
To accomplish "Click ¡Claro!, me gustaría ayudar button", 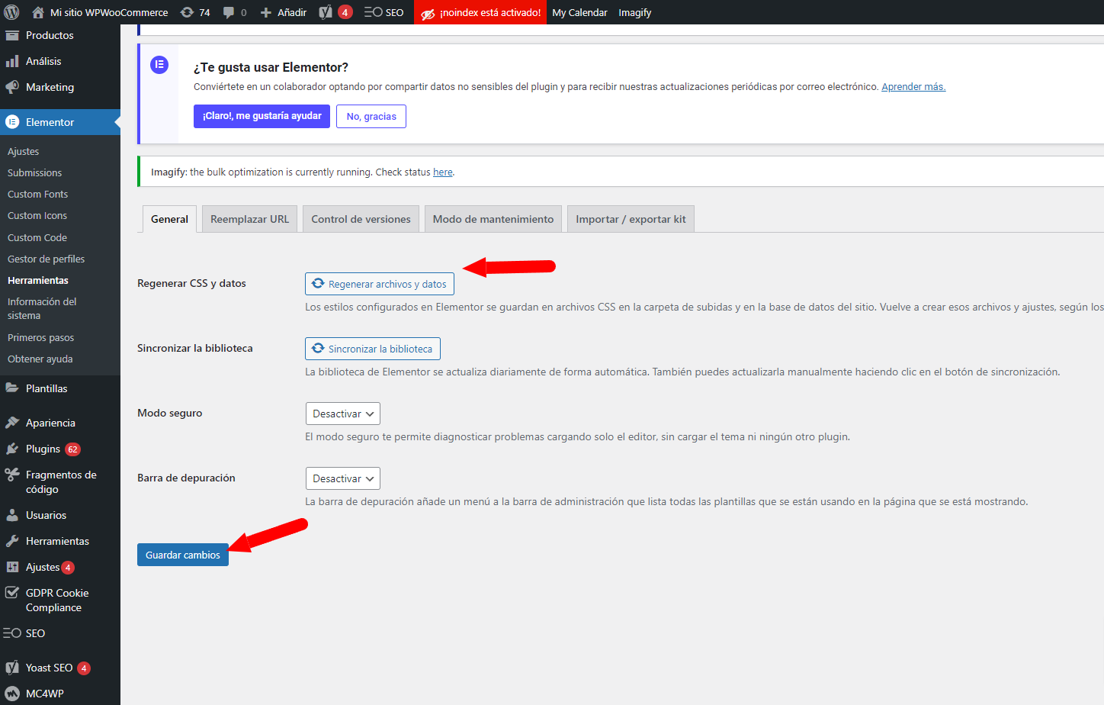I will 262,116.
